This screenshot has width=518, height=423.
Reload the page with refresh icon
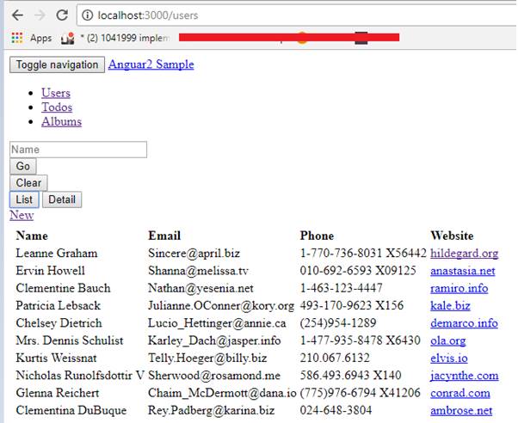click(x=62, y=15)
